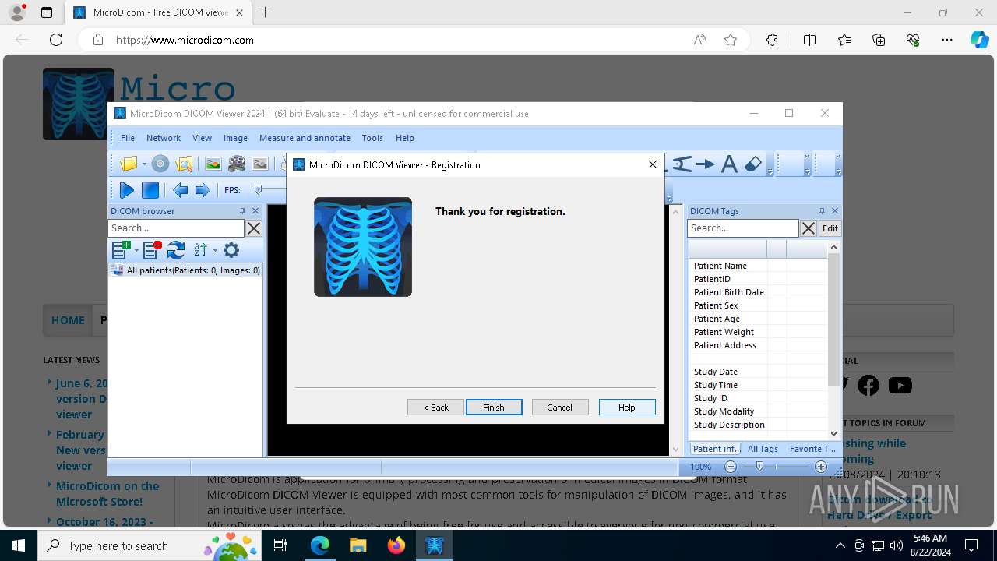997x561 pixels.
Task: Close the DICOM Tags panel
Action: (x=835, y=211)
